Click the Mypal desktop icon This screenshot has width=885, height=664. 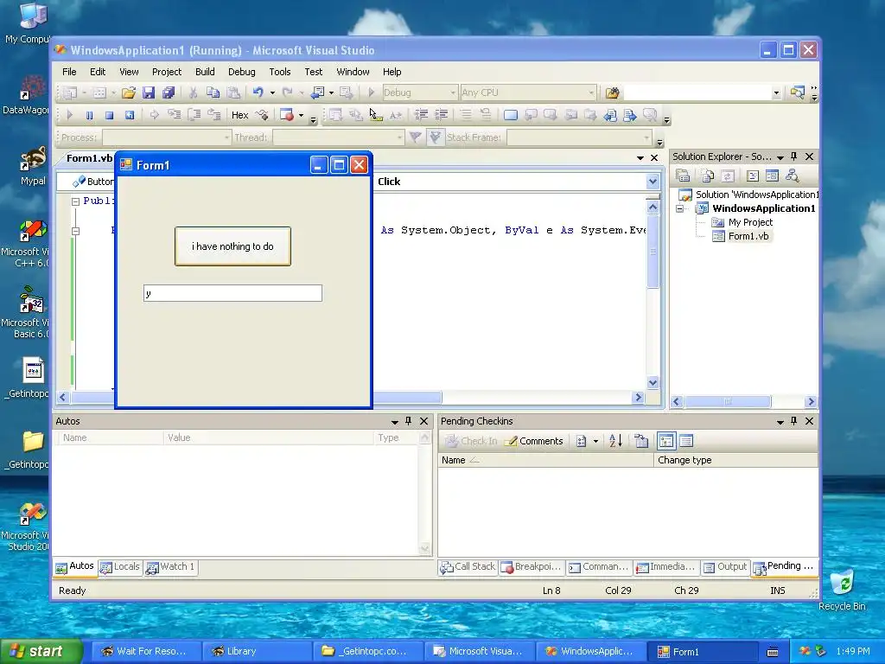click(33, 166)
